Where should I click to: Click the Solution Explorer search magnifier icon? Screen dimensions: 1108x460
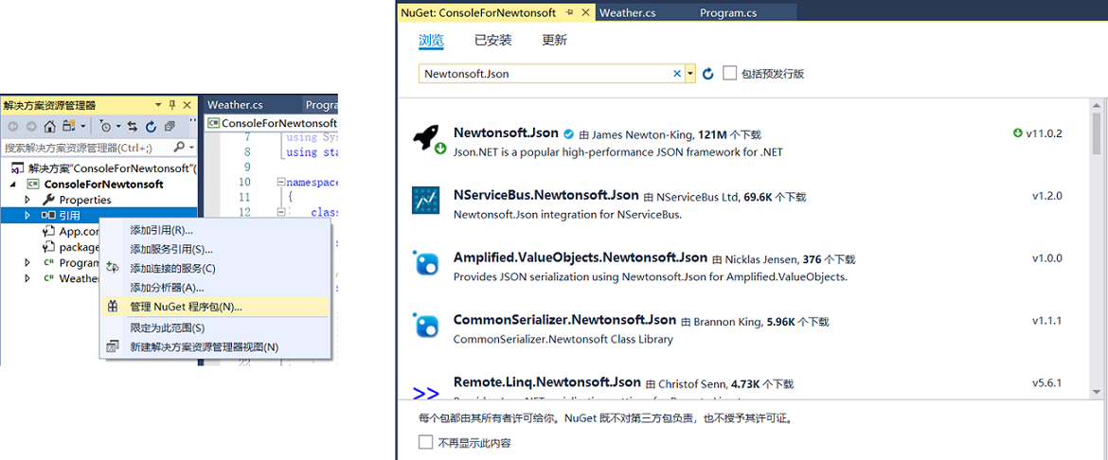180,147
